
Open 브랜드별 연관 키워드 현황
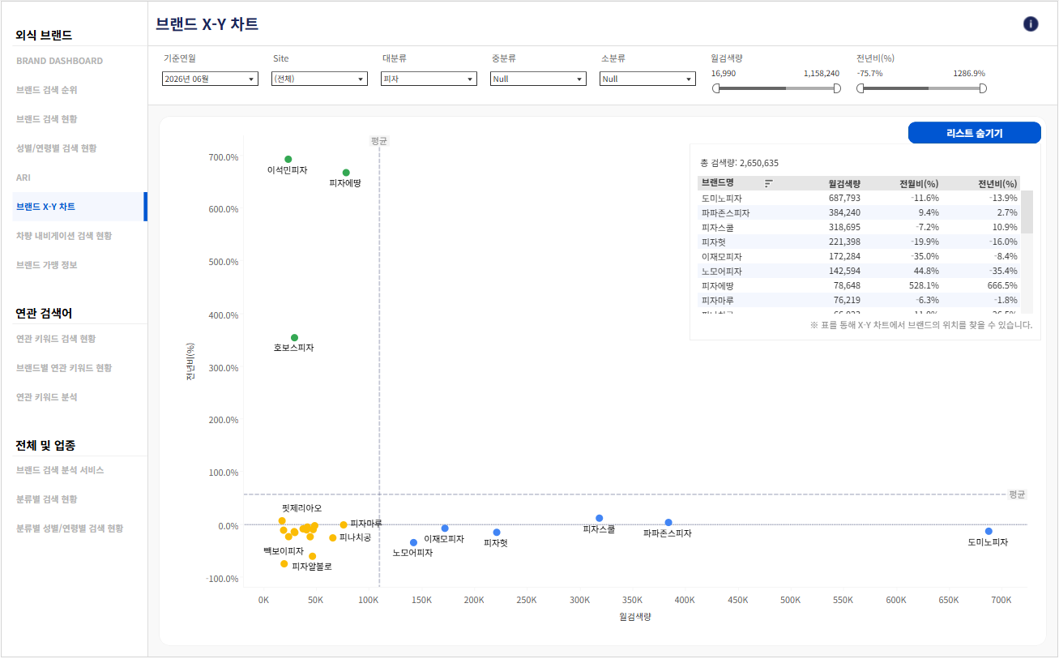tap(64, 368)
